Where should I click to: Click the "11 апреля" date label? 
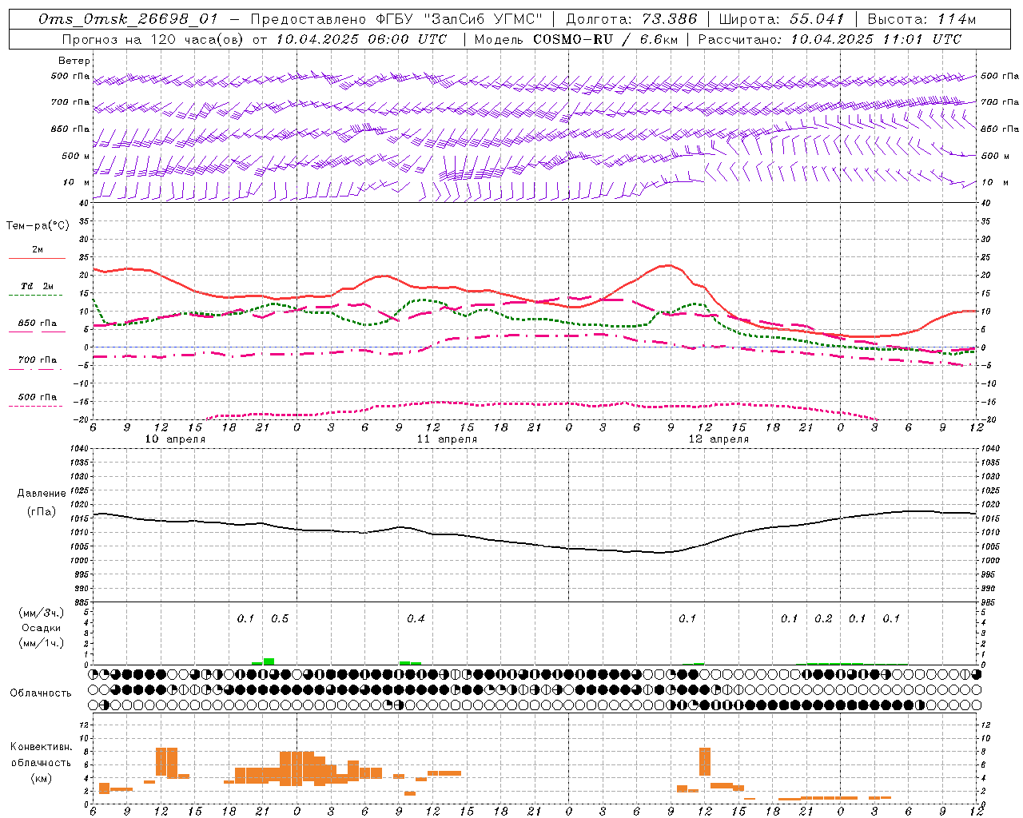click(x=447, y=439)
